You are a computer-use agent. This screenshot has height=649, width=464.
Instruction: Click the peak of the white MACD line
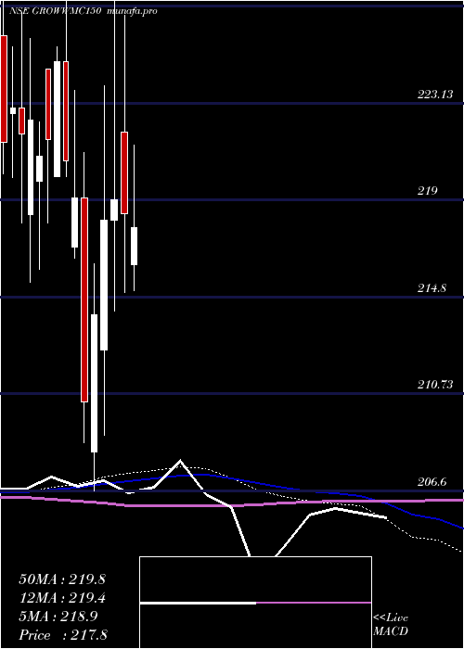180,460
